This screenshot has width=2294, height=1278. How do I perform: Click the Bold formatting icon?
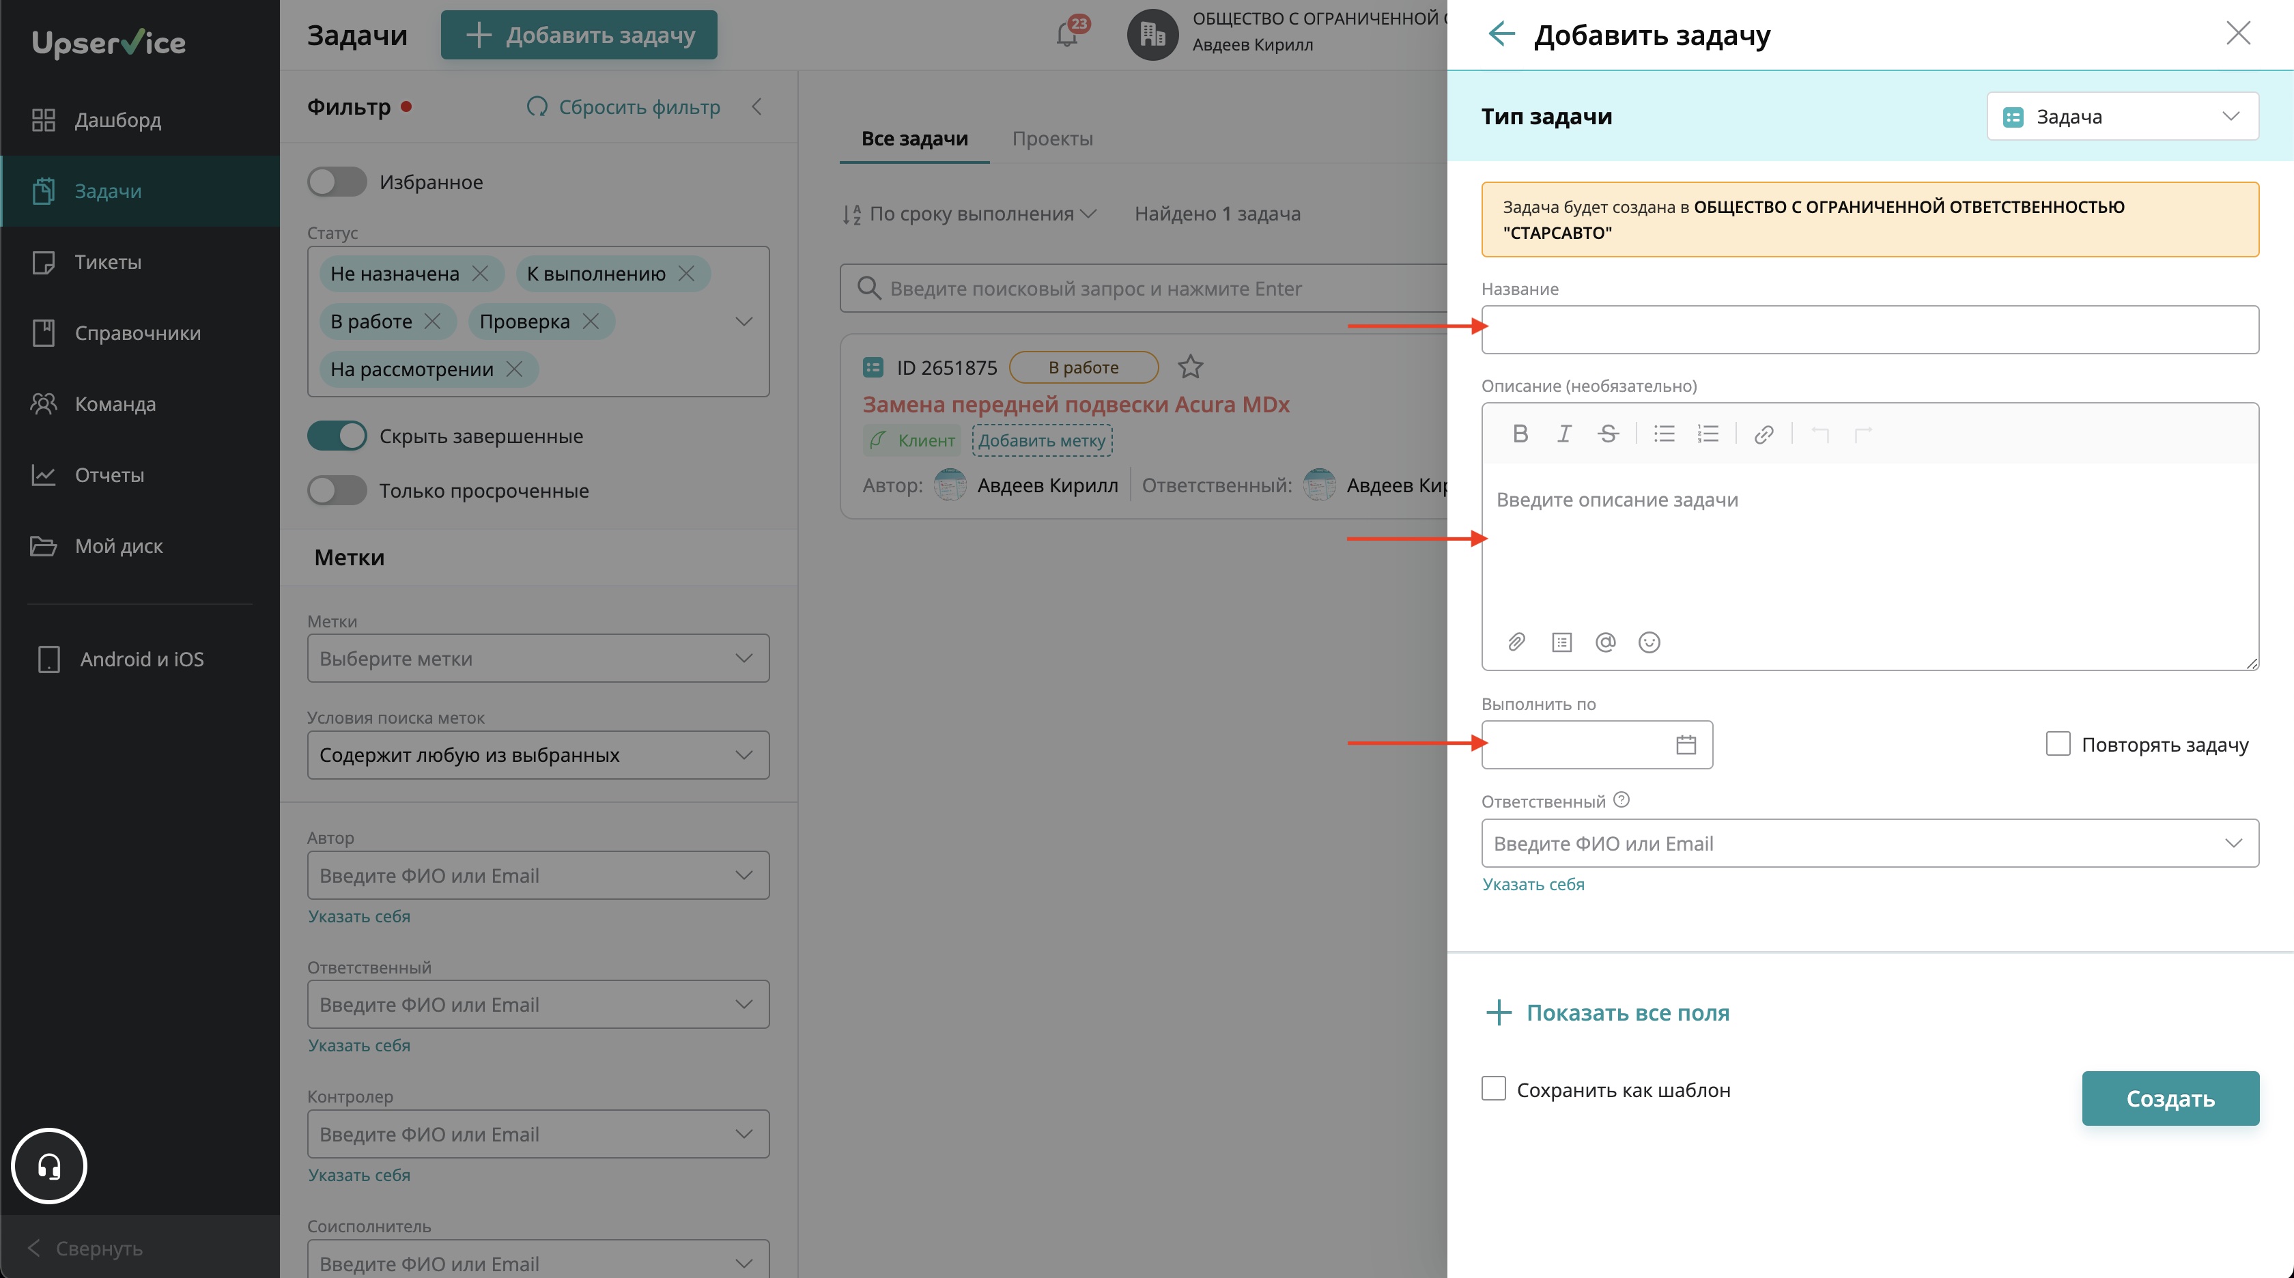coord(1520,434)
